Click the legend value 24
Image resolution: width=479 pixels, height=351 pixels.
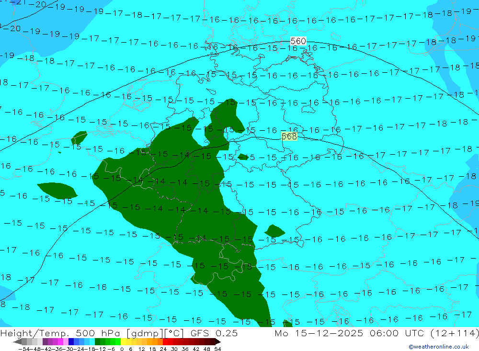(x=163, y=349)
